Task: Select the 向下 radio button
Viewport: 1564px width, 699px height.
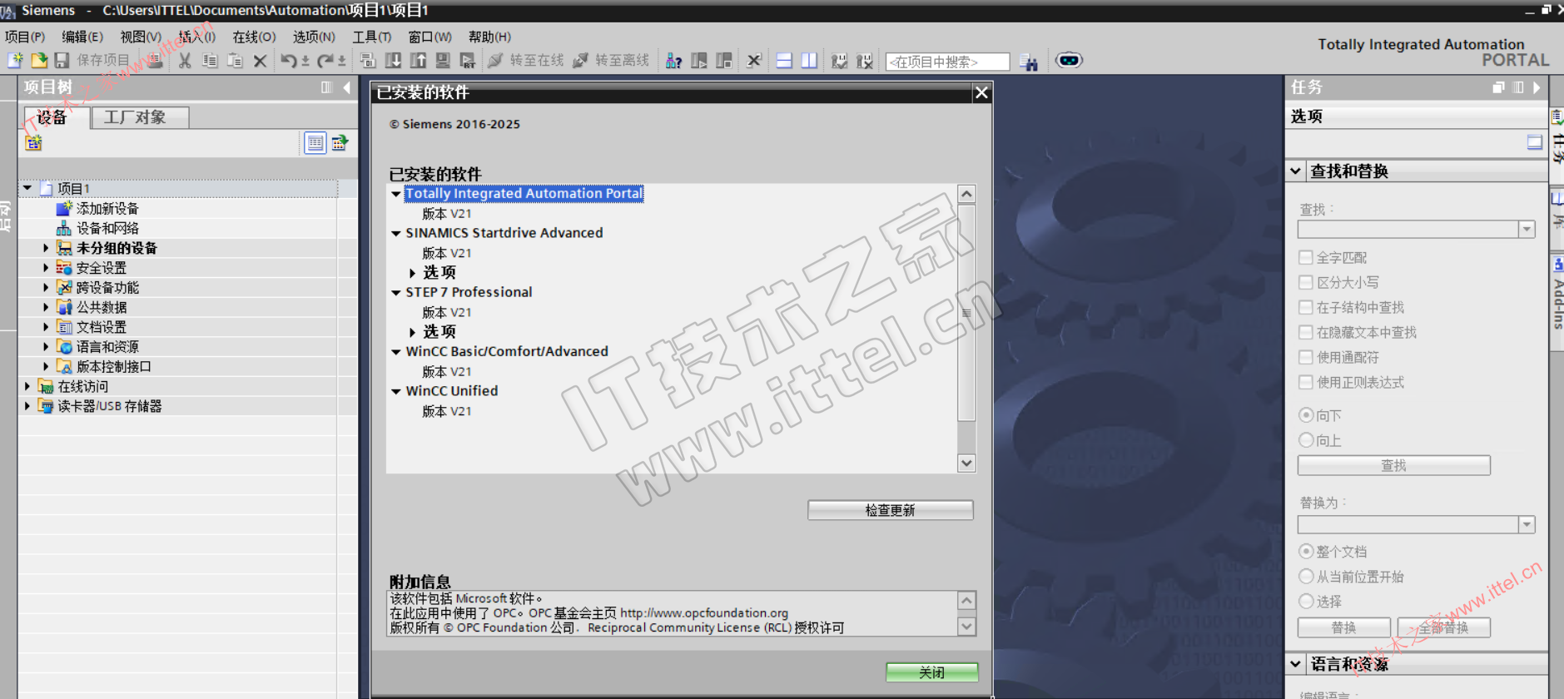Action: 1307,415
